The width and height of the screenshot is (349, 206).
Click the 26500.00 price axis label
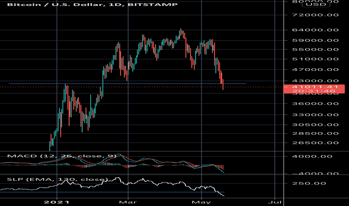click(315, 143)
